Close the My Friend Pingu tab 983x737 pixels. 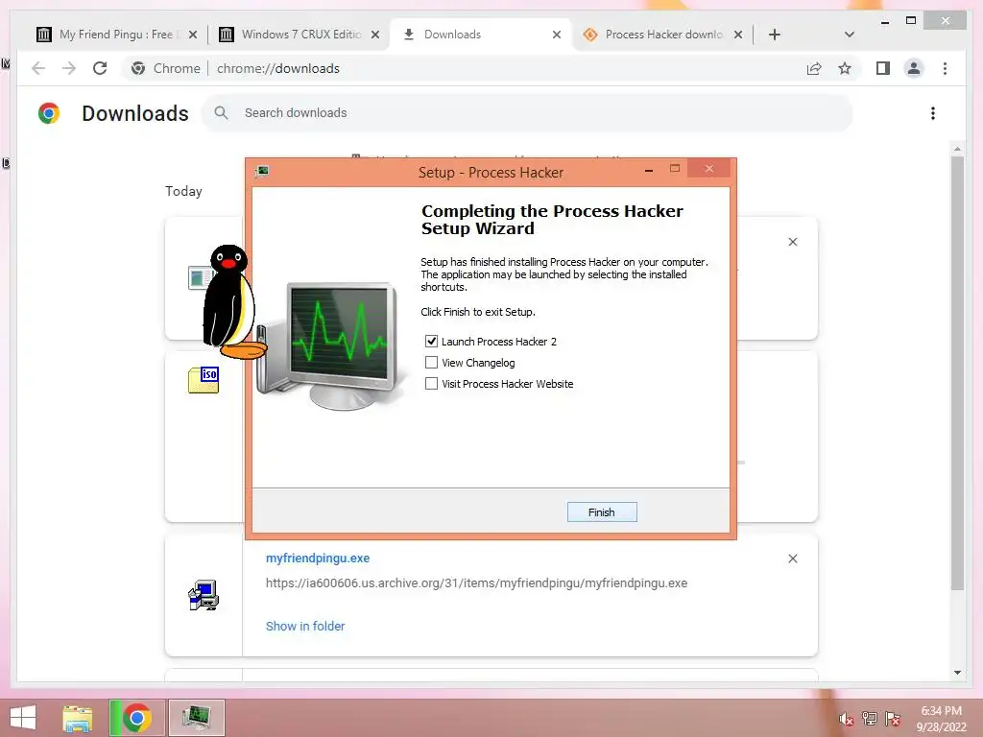coord(193,35)
